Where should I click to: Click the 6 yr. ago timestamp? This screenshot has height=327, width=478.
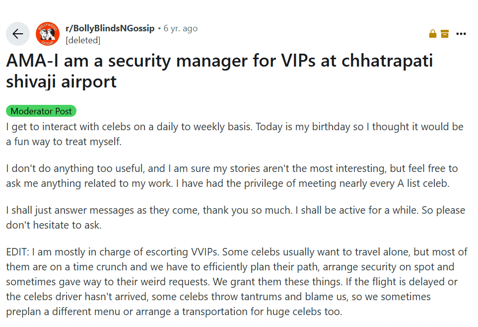(180, 28)
